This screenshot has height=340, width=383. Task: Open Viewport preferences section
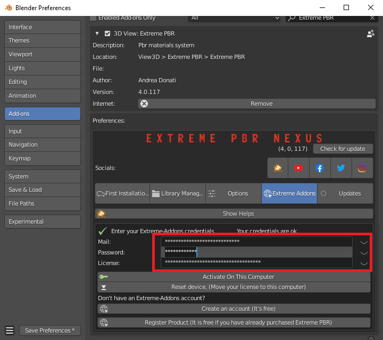(x=43, y=54)
